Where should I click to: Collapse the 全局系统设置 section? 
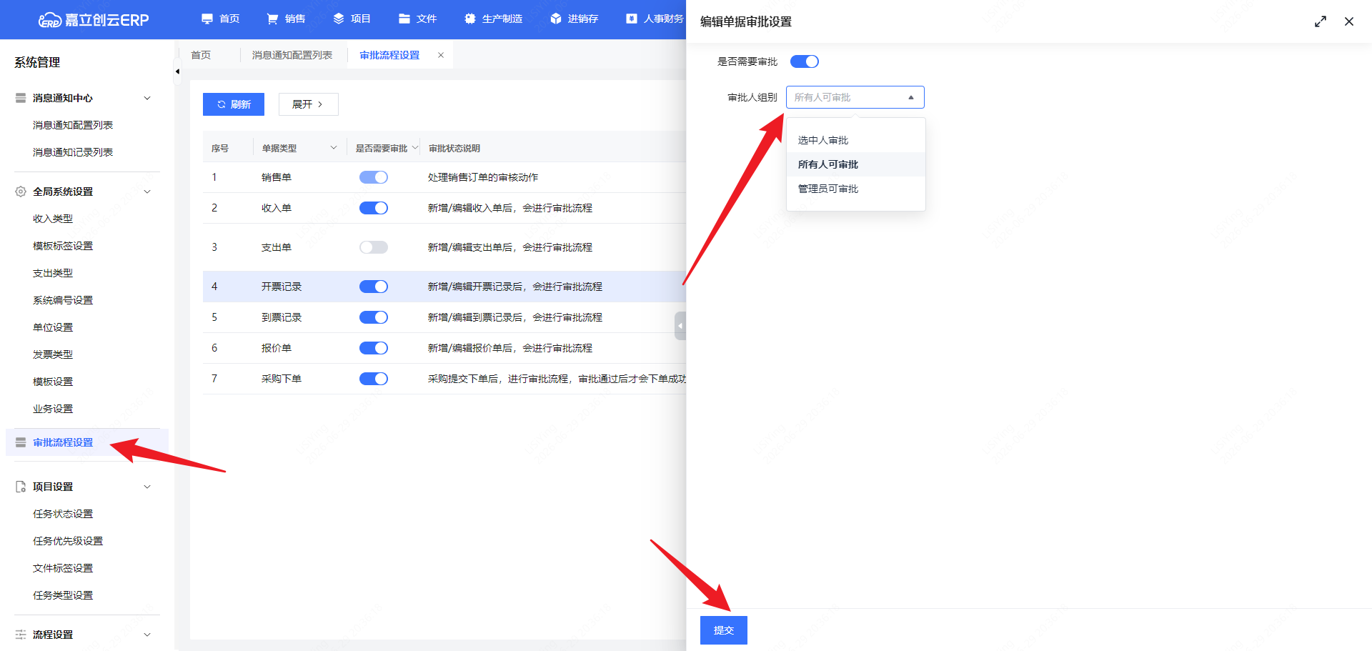pyautogui.click(x=147, y=192)
